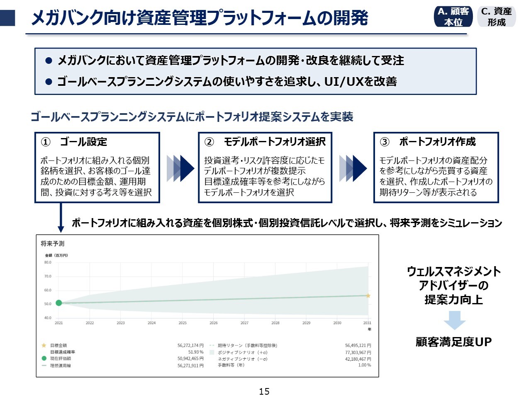Select the "① ゴール設定" step heading

(x=74, y=142)
